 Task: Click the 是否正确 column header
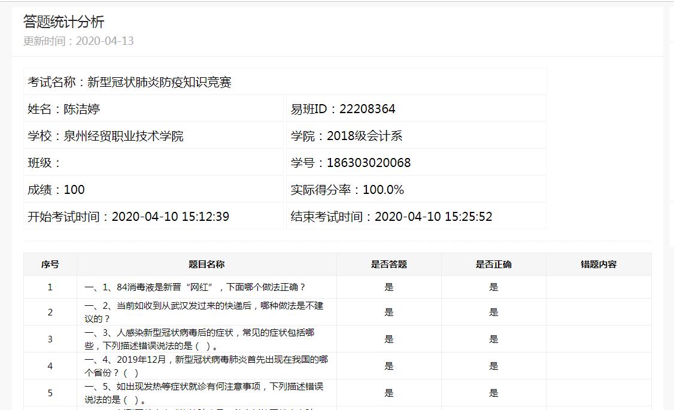click(x=494, y=265)
